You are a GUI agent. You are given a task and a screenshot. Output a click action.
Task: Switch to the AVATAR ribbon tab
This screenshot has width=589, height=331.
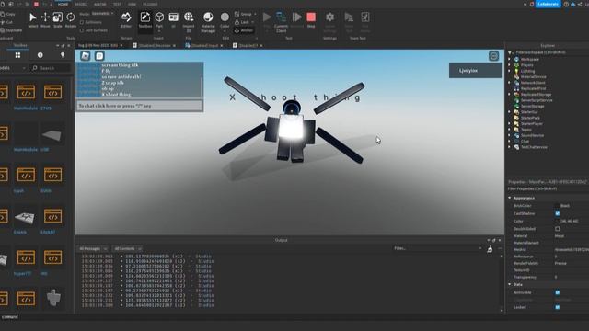tap(100, 4)
